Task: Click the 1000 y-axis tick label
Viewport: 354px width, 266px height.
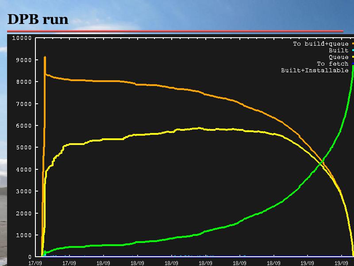Action: click(x=23, y=235)
